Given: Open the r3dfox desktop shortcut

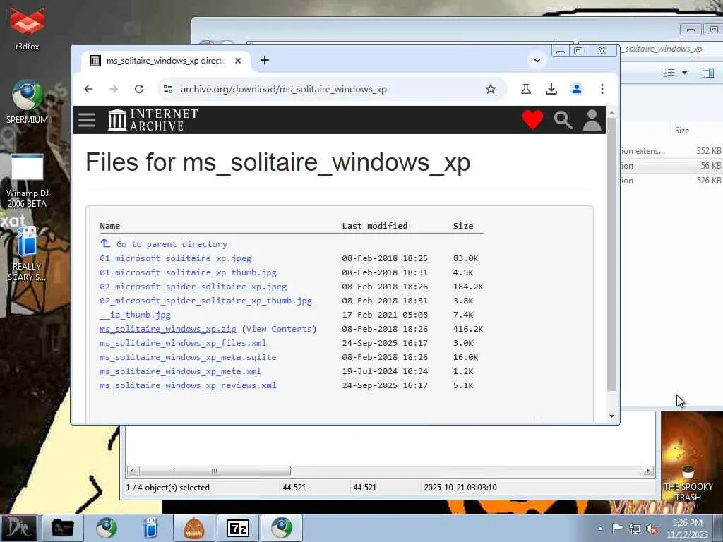Looking at the screenshot, I should [28, 28].
